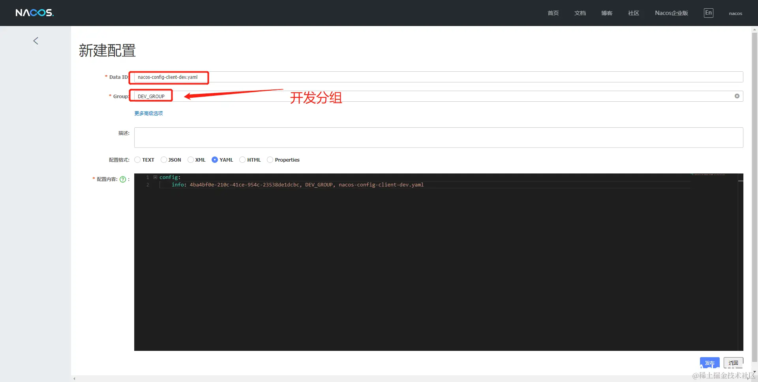Switch language with the En button
Viewport: 758px width, 382px height.
(708, 13)
